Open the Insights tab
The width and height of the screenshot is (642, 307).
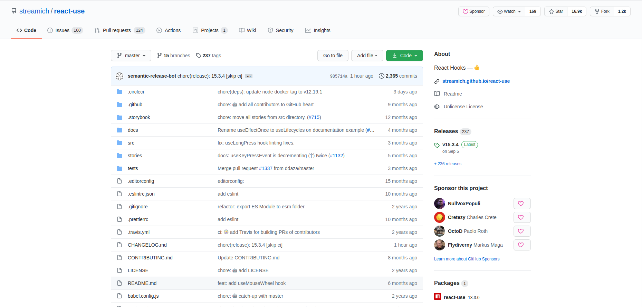pos(318,30)
